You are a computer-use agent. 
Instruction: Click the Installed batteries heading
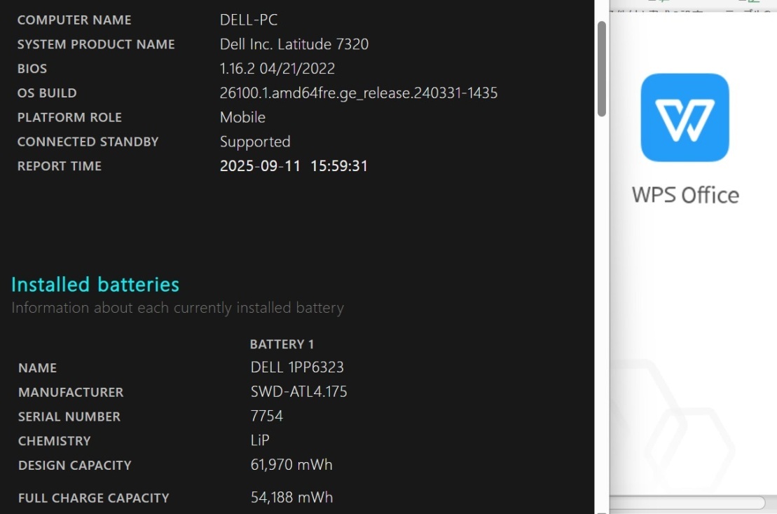pyautogui.click(x=95, y=284)
